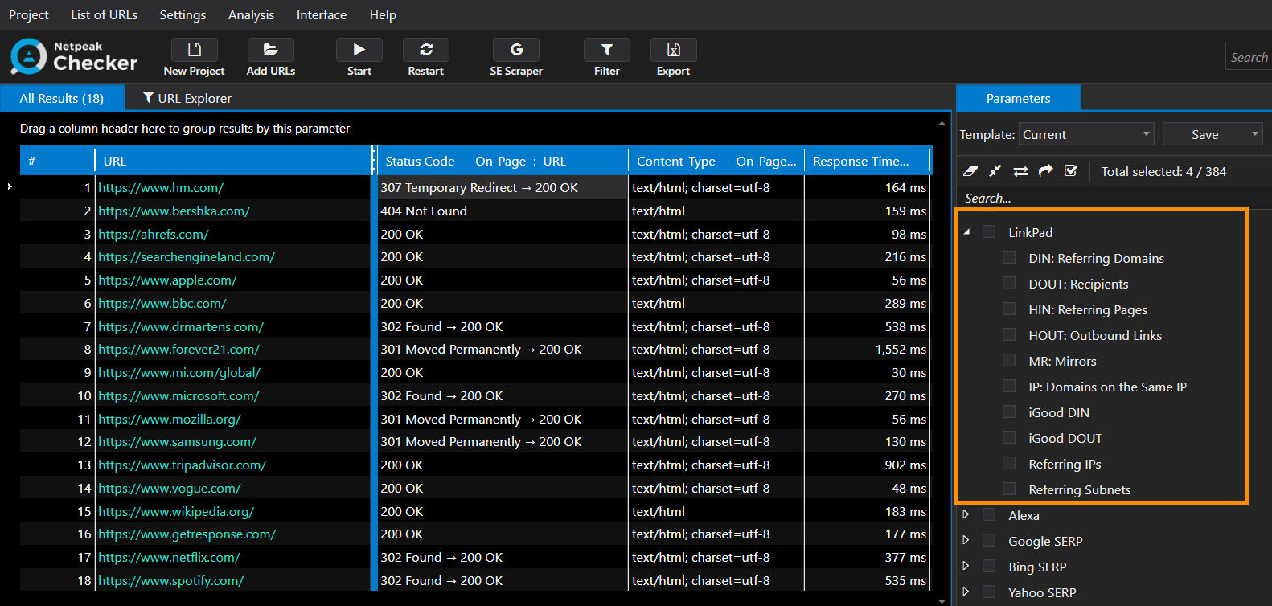Toggle the Alexa group checkbox
The width and height of the screenshot is (1272, 606).
pos(989,514)
